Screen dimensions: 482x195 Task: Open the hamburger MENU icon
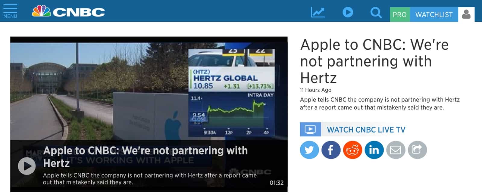(x=10, y=11)
